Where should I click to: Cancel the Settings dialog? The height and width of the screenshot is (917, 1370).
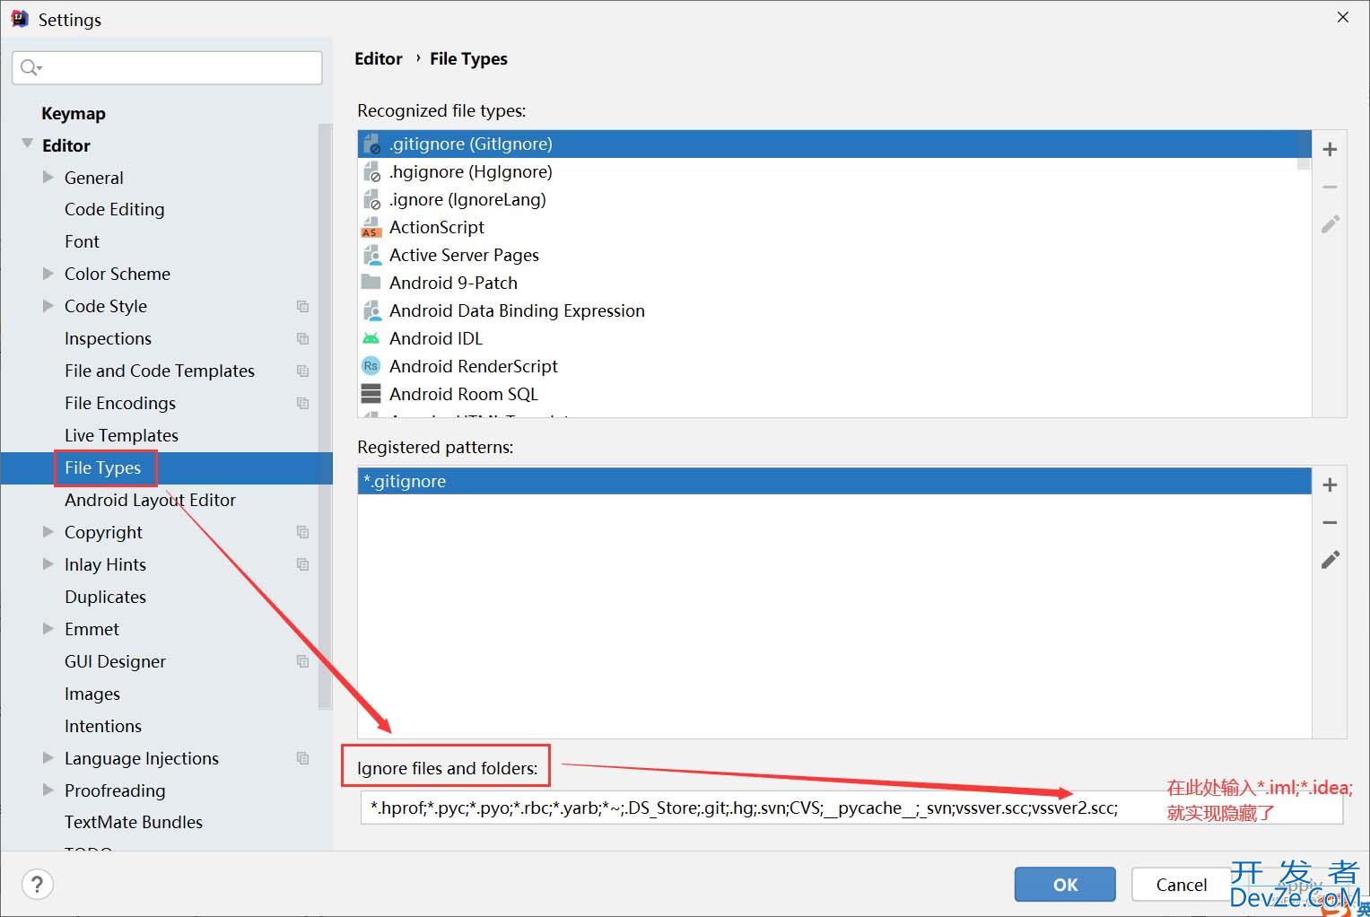1181,885
